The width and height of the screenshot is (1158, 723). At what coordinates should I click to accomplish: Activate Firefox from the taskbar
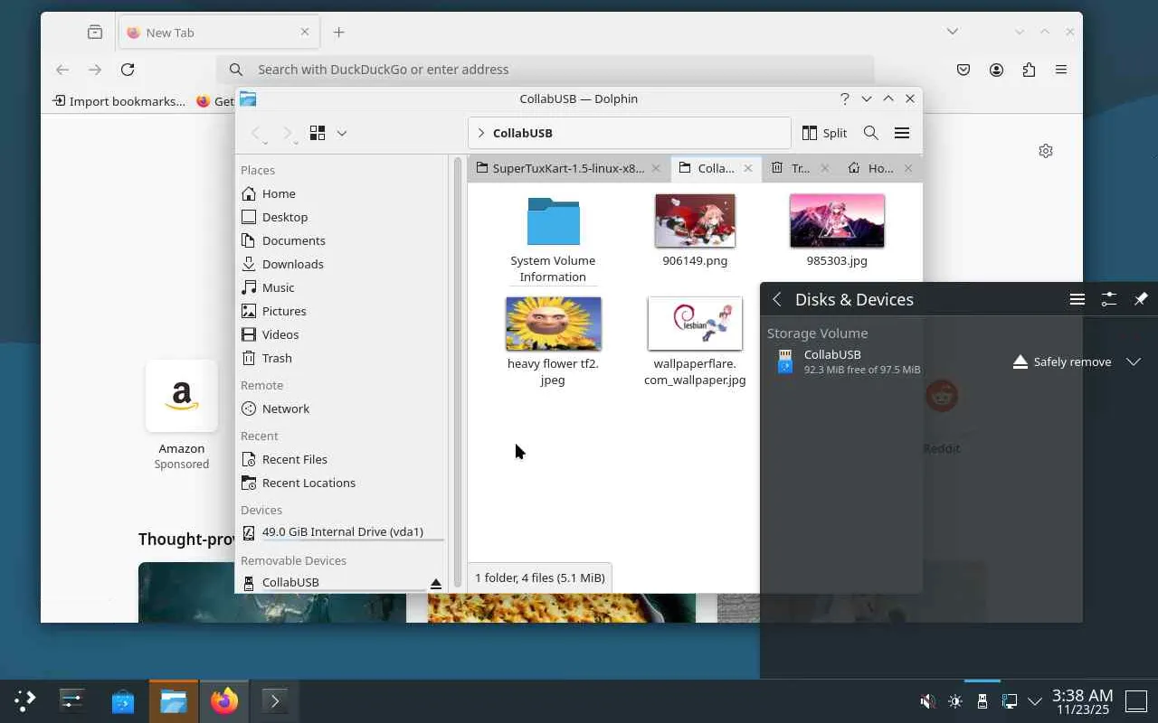click(x=224, y=700)
